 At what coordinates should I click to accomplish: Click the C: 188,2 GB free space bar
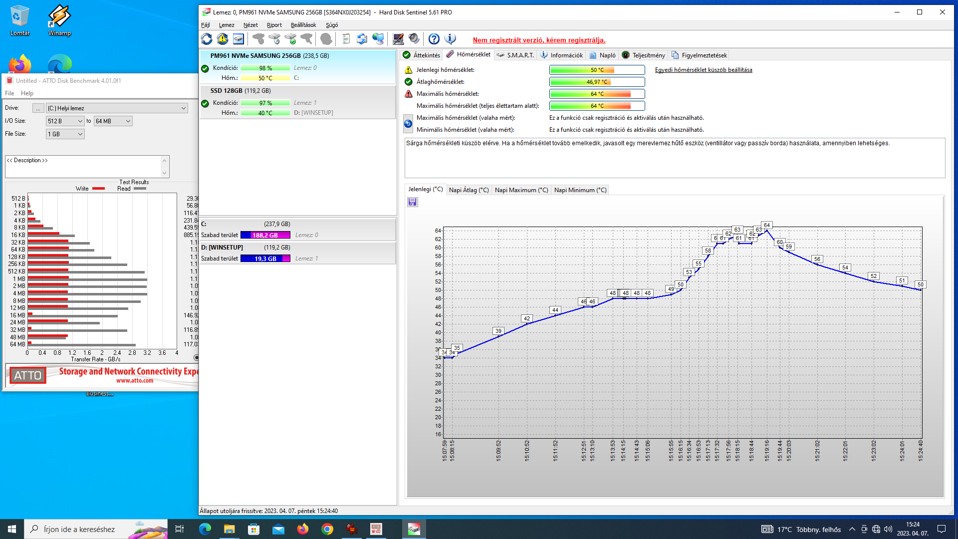coord(265,235)
